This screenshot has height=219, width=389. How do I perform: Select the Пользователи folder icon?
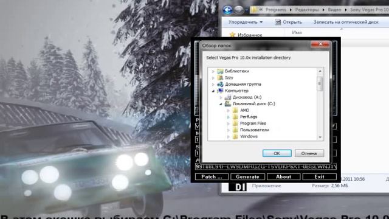pyautogui.click(x=235, y=130)
